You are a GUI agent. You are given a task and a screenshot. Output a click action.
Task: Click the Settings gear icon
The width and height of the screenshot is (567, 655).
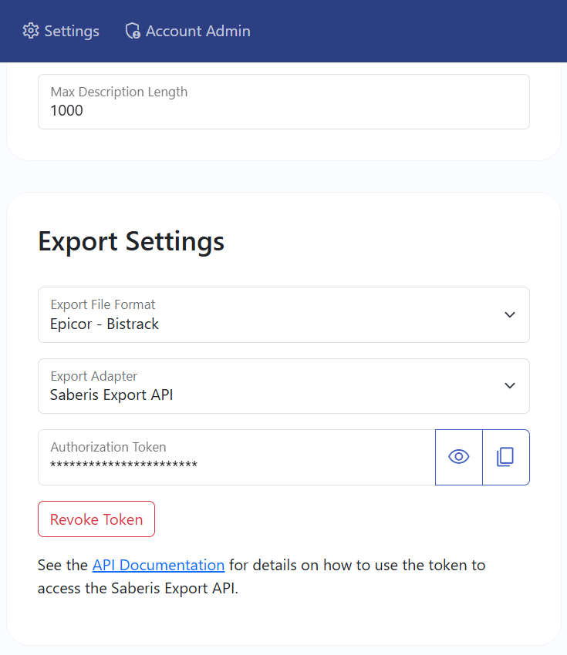click(x=31, y=31)
